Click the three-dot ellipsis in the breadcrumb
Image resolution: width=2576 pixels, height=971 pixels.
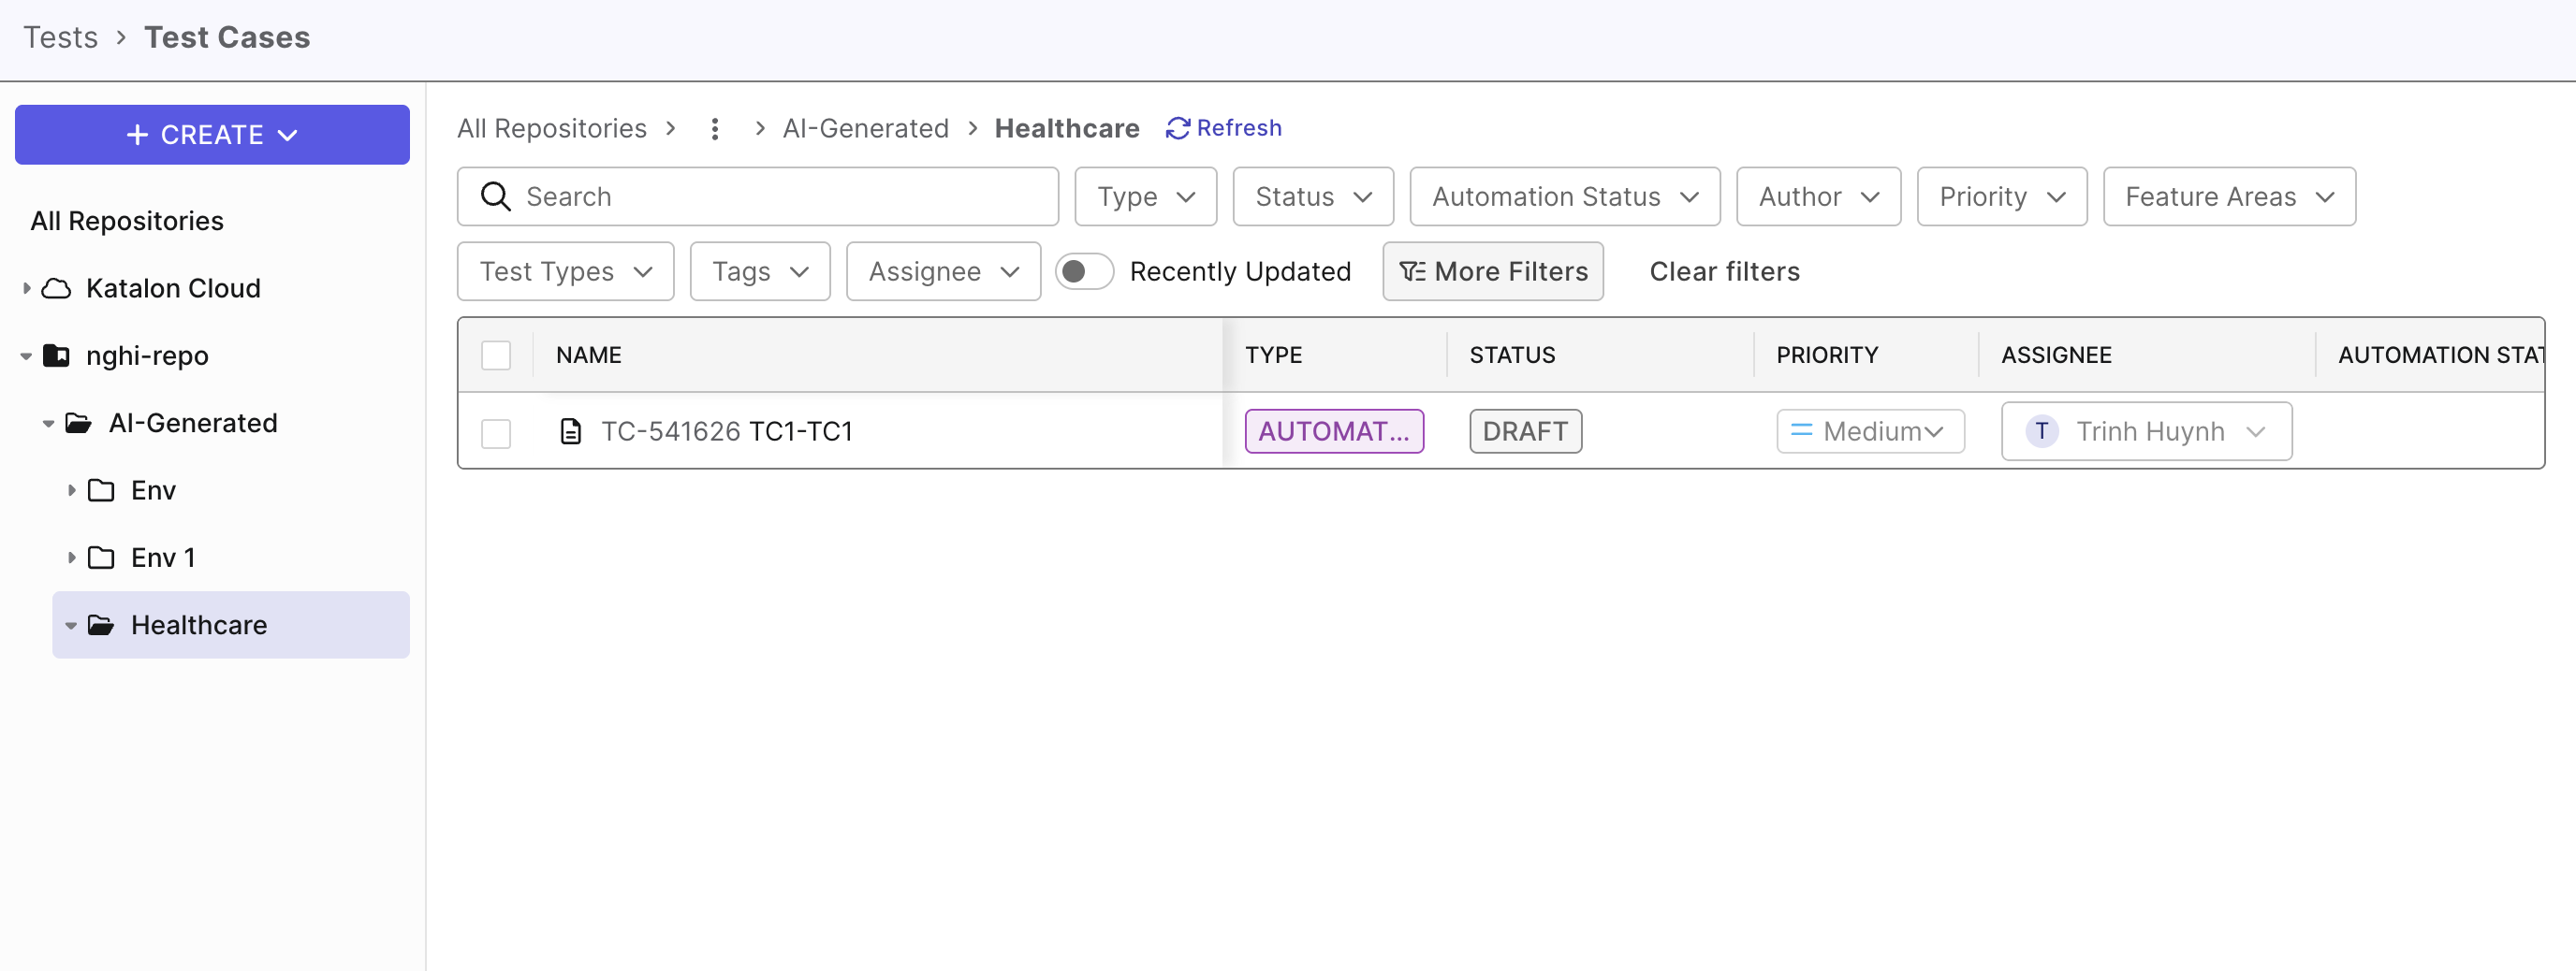[x=715, y=128]
